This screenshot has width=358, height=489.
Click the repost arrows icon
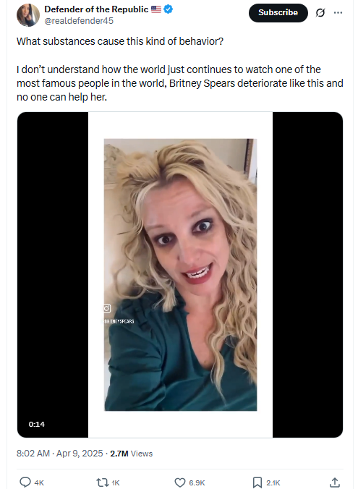tap(102, 482)
